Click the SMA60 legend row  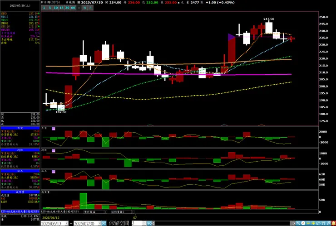(x=20, y=23)
